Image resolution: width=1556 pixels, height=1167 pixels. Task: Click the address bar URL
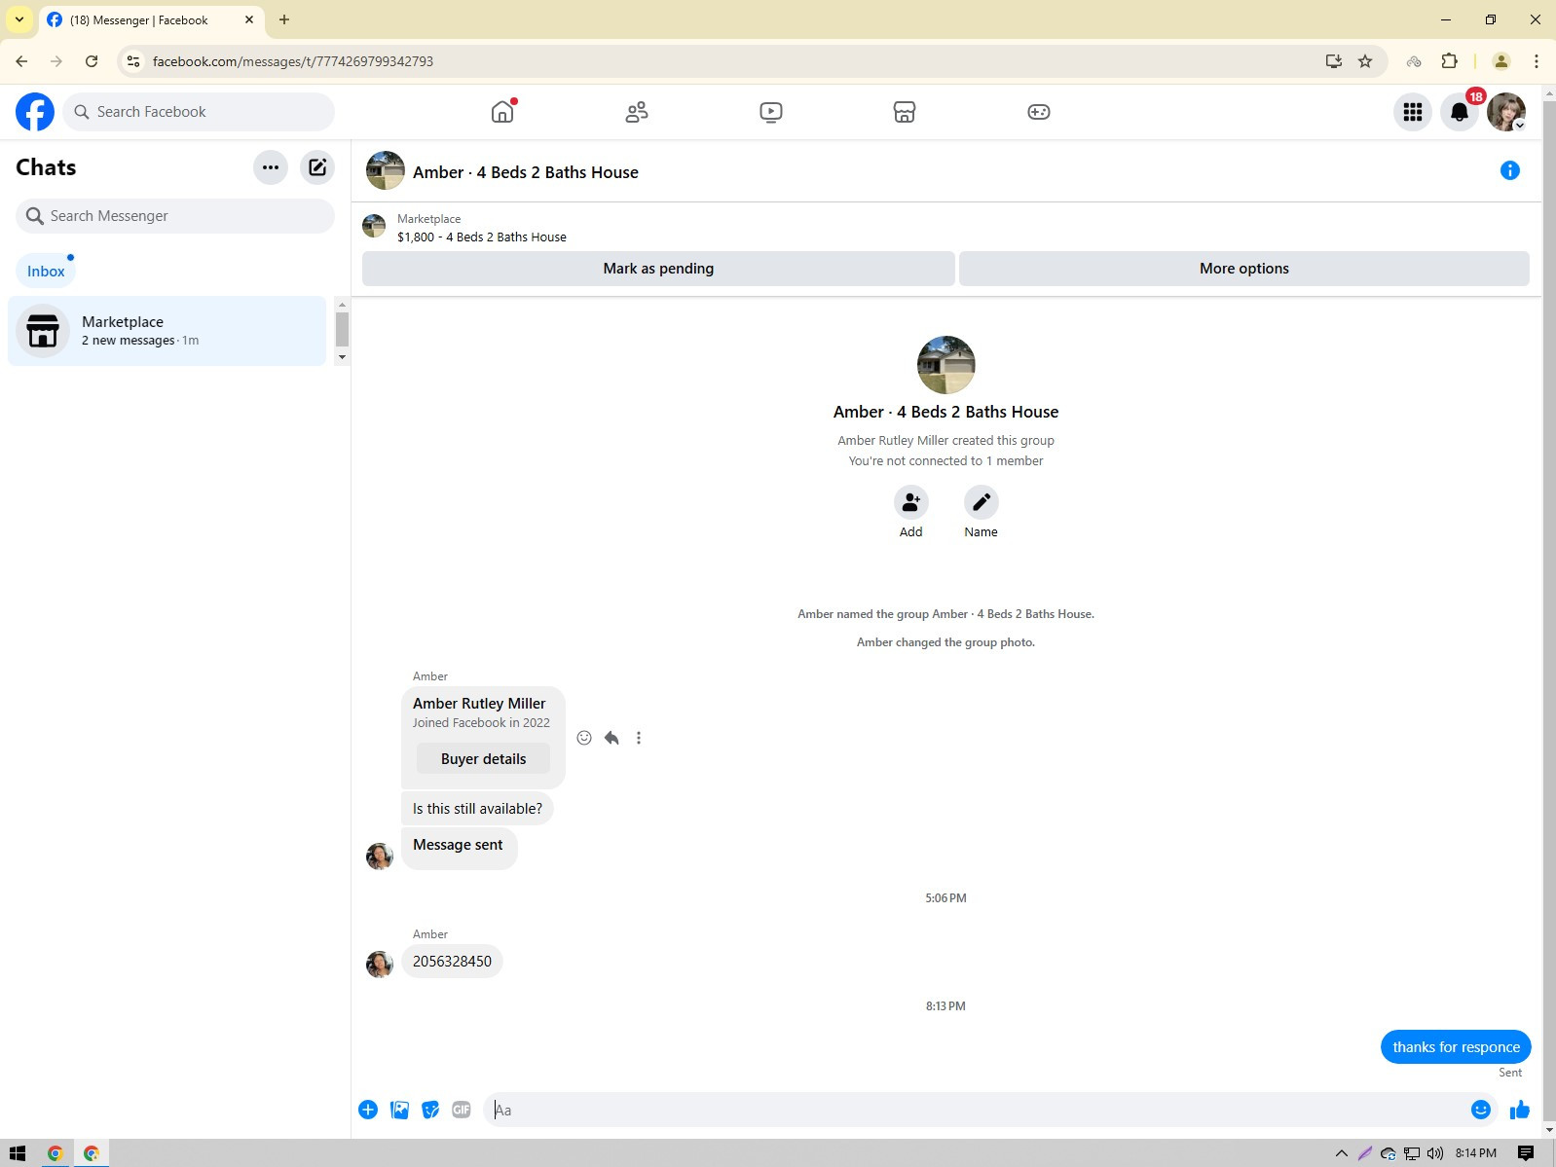tap(293, 61)
